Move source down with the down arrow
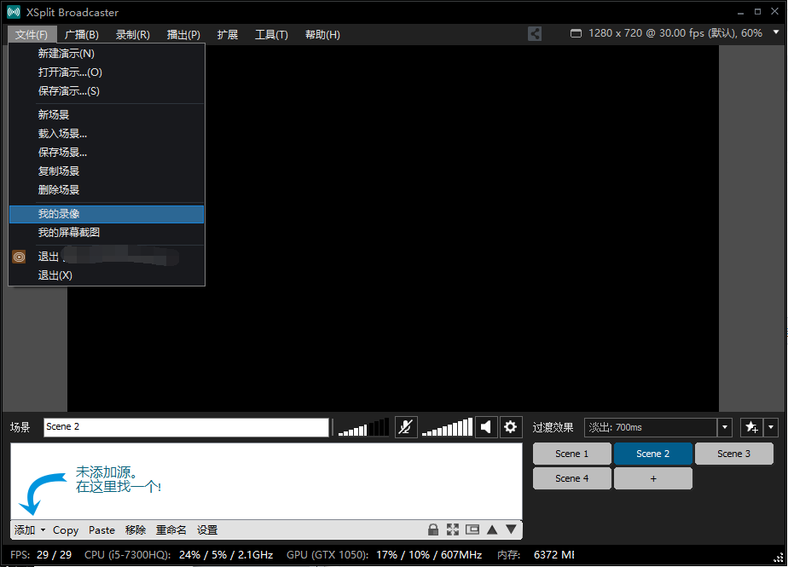 coord(511,529)
